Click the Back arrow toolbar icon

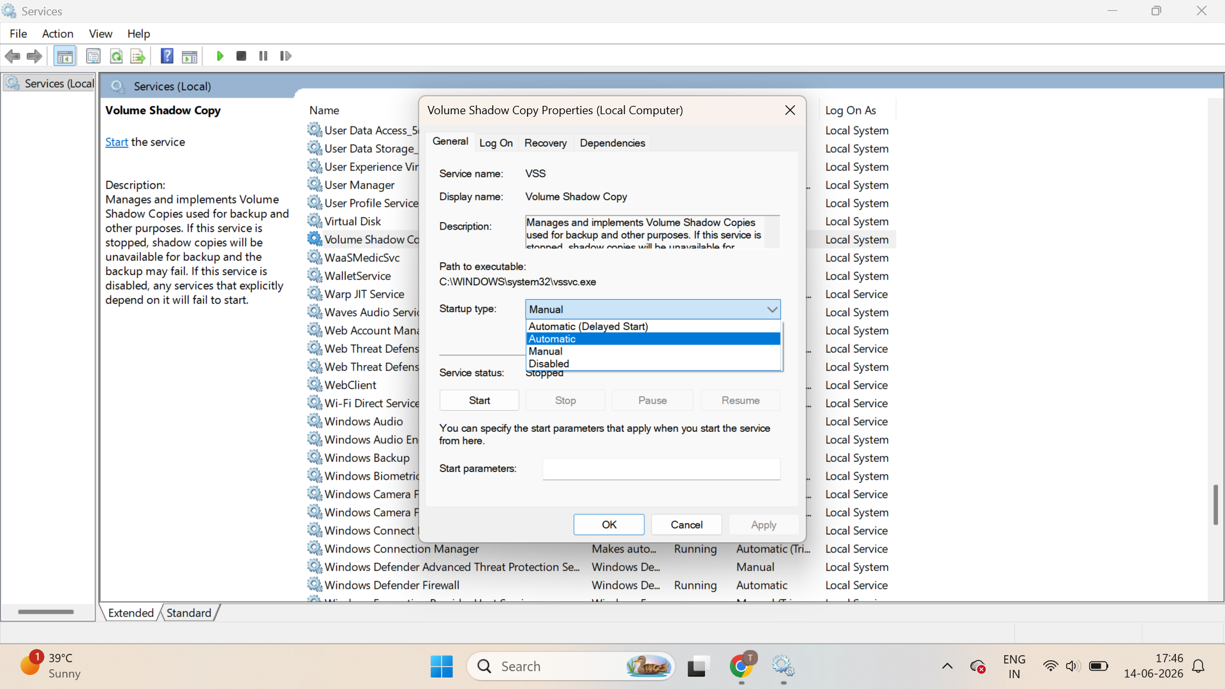(12, 56)
